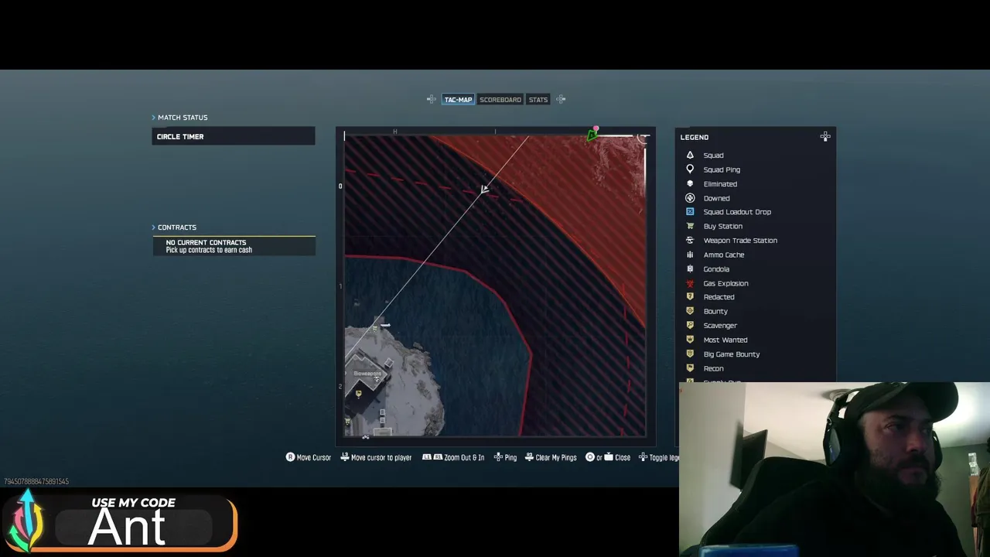Click the Most Wanted icon in legend
This screenshot has width=990, height=557.
coord(690,340)
